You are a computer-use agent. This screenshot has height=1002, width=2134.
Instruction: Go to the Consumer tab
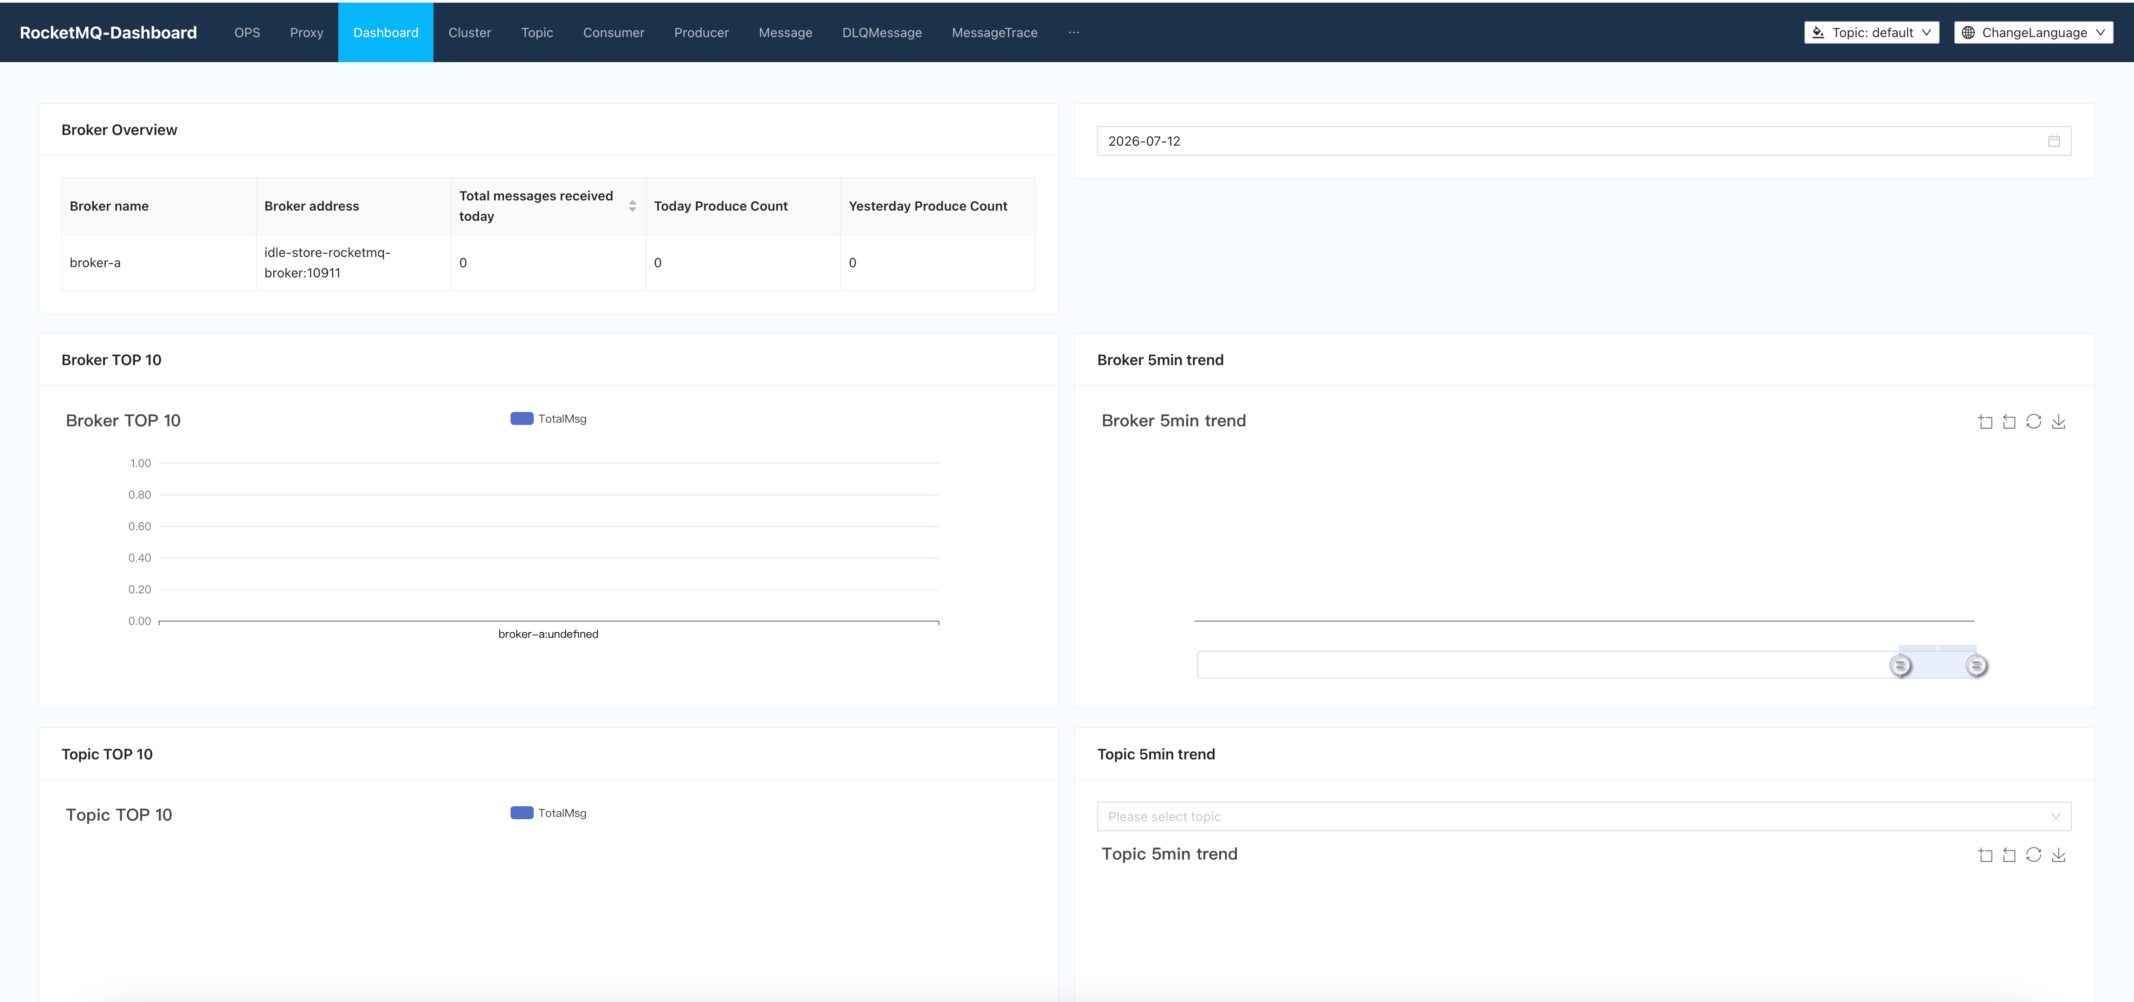pyautogui.click(x=614, y=32)
